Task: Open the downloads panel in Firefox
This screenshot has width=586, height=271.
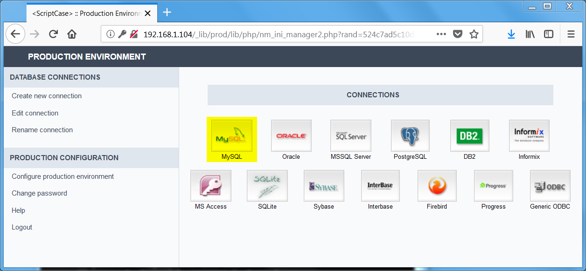Action: tap(511, 34)
